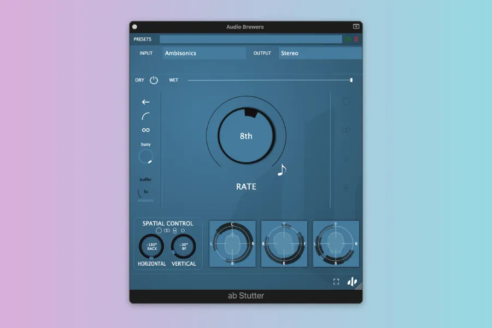The height and width of the screenshot is (328, 492).
Task: Click the WET slider handle
Action: [351, 80]
